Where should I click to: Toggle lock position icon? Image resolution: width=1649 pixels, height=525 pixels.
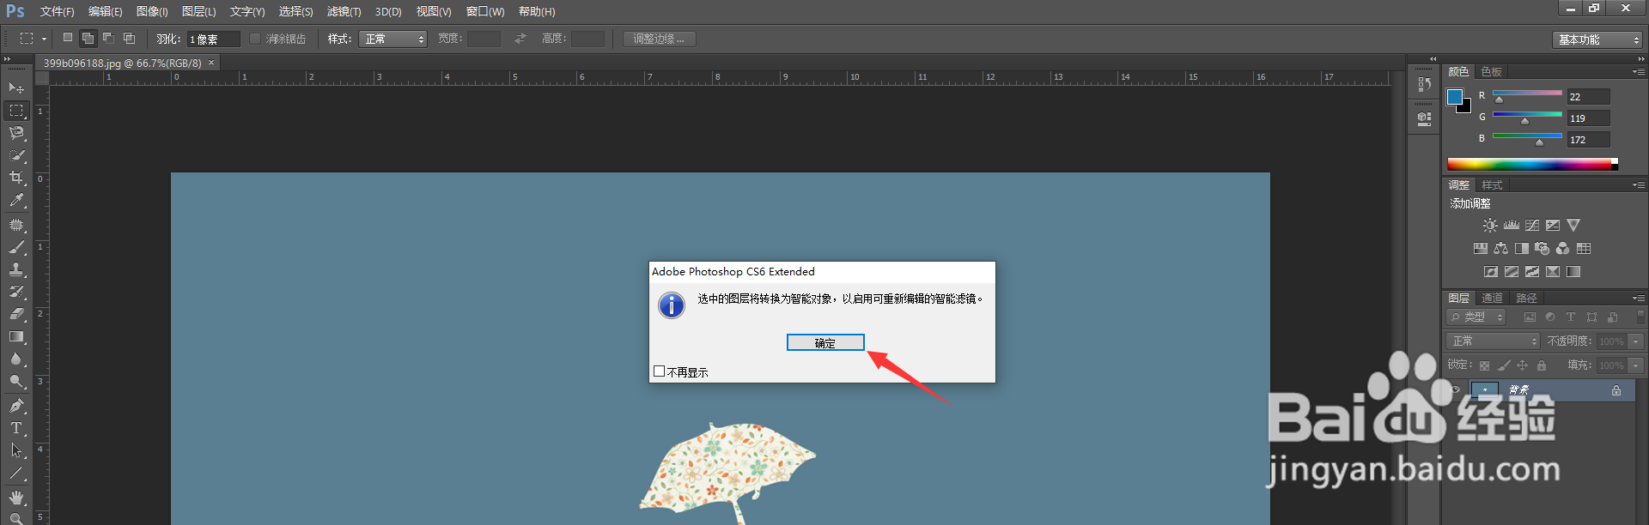tap(1523, 365)
